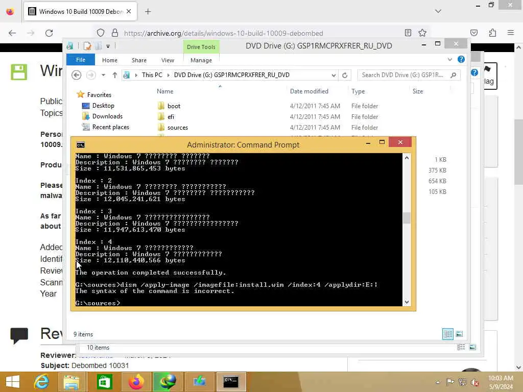Select the boot folder

click(x=174, y=106)
